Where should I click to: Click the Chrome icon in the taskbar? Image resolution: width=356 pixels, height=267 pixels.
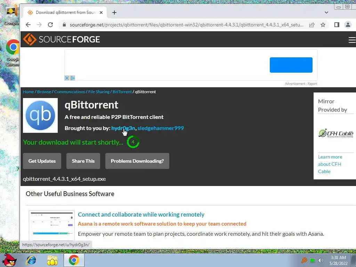coord(74,260)
